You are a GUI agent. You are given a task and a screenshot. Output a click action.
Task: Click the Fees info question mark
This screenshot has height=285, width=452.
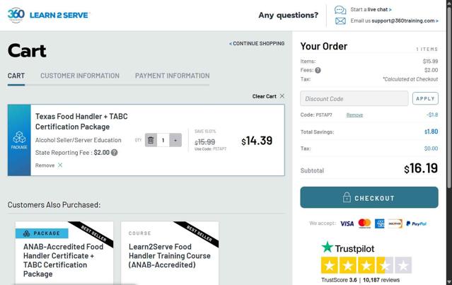(x=318, y=70)
